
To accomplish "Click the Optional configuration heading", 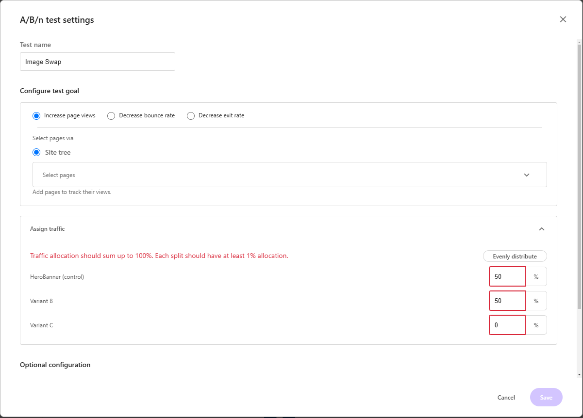I will coord(55,365).
